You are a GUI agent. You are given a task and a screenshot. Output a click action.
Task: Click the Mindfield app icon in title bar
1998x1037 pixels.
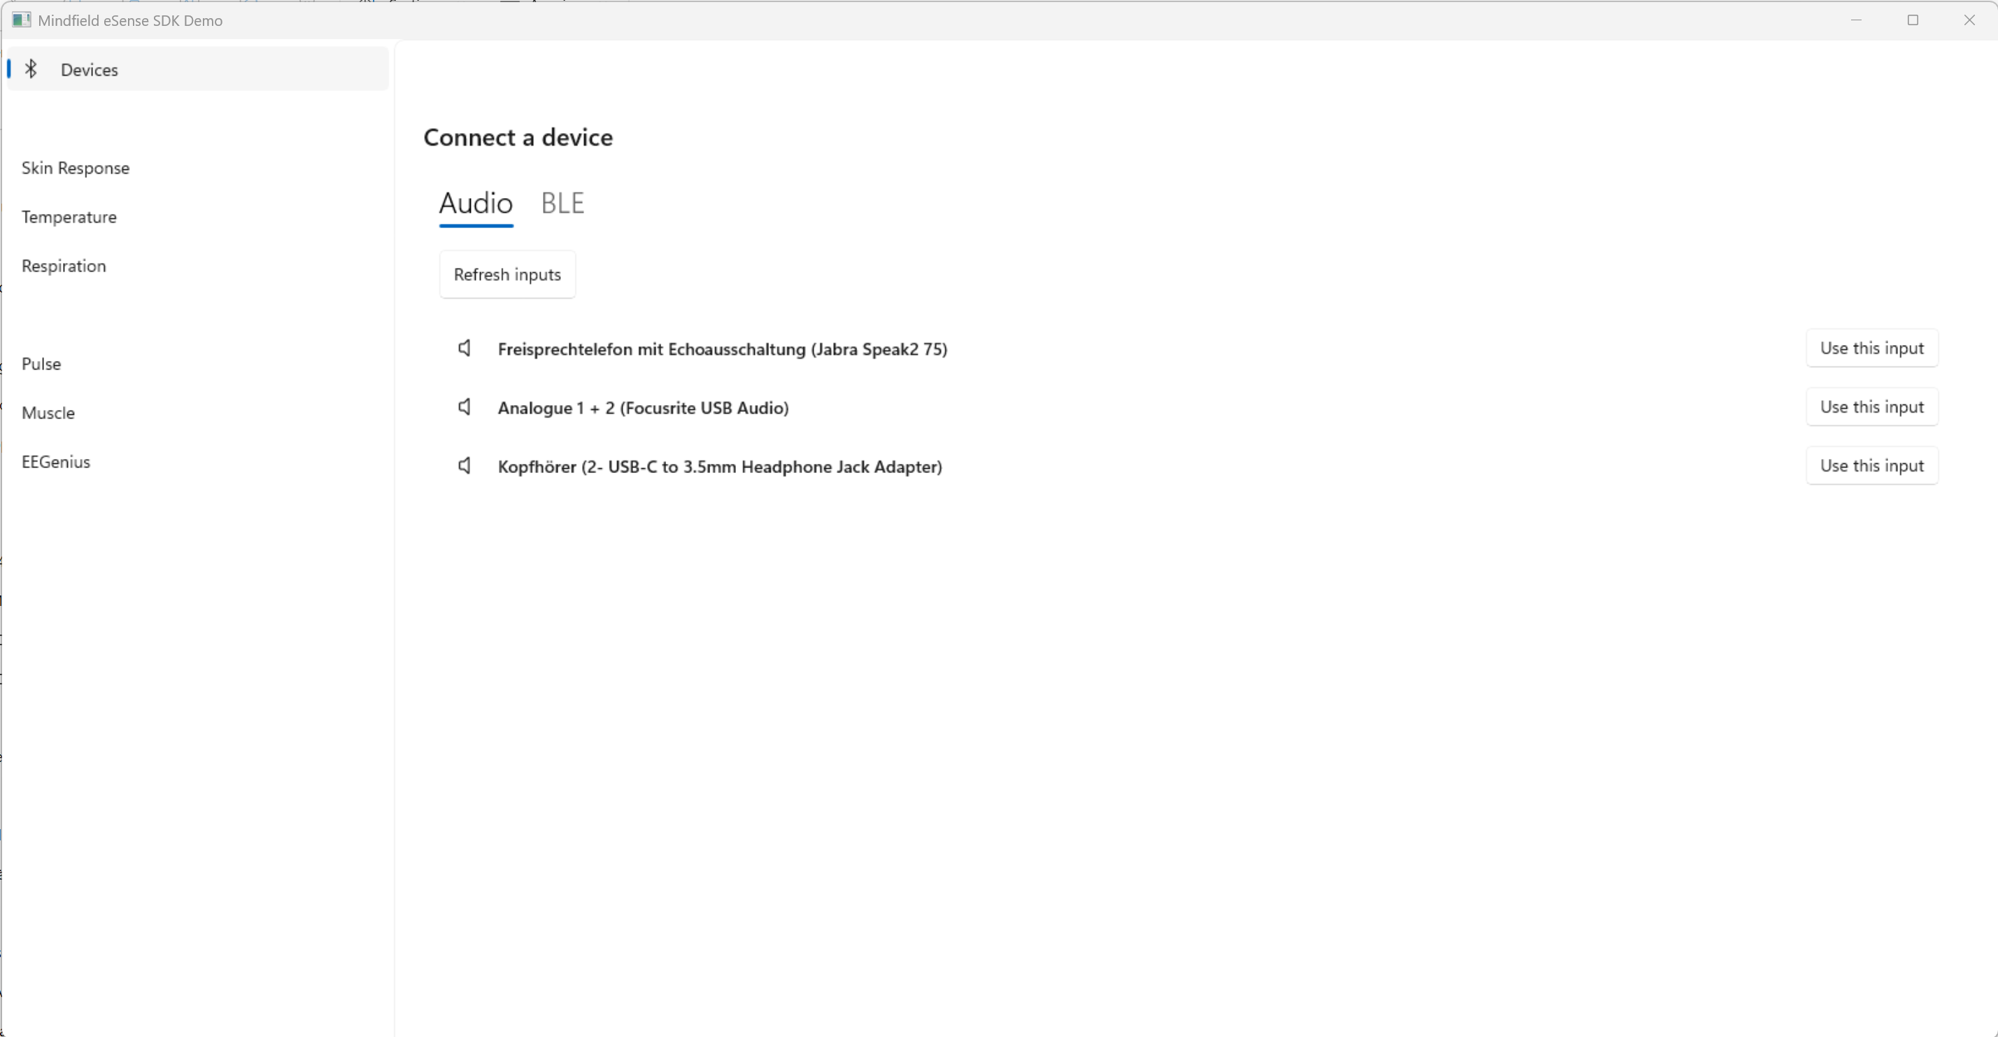pos(21,20)
